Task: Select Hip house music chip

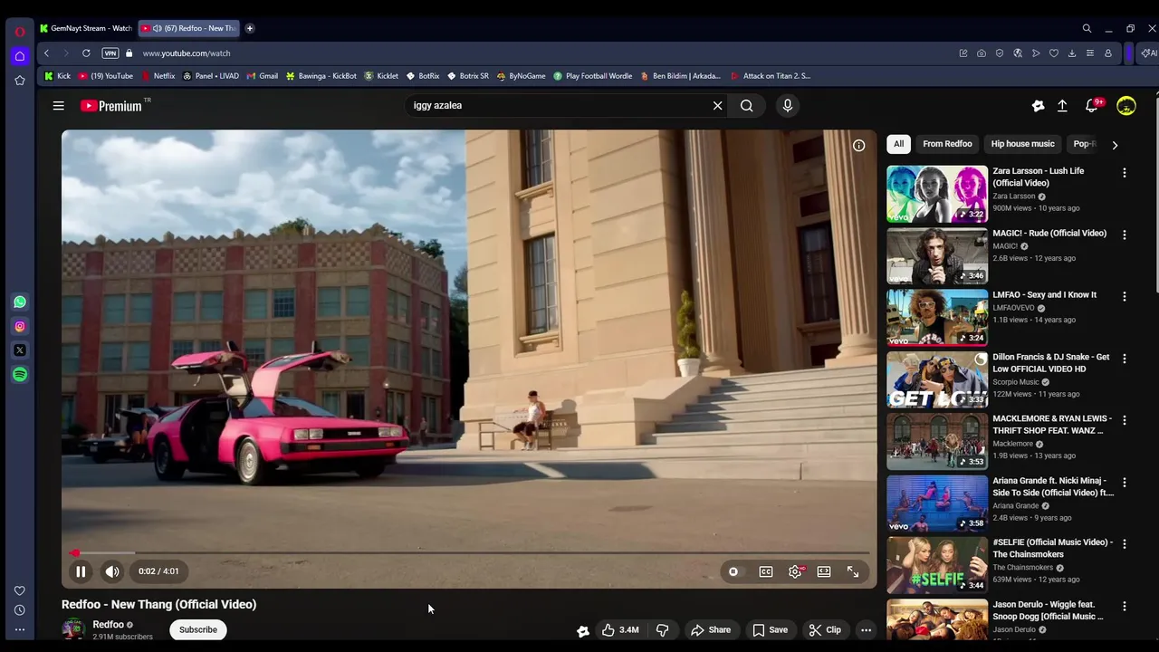Action: 1022,144
